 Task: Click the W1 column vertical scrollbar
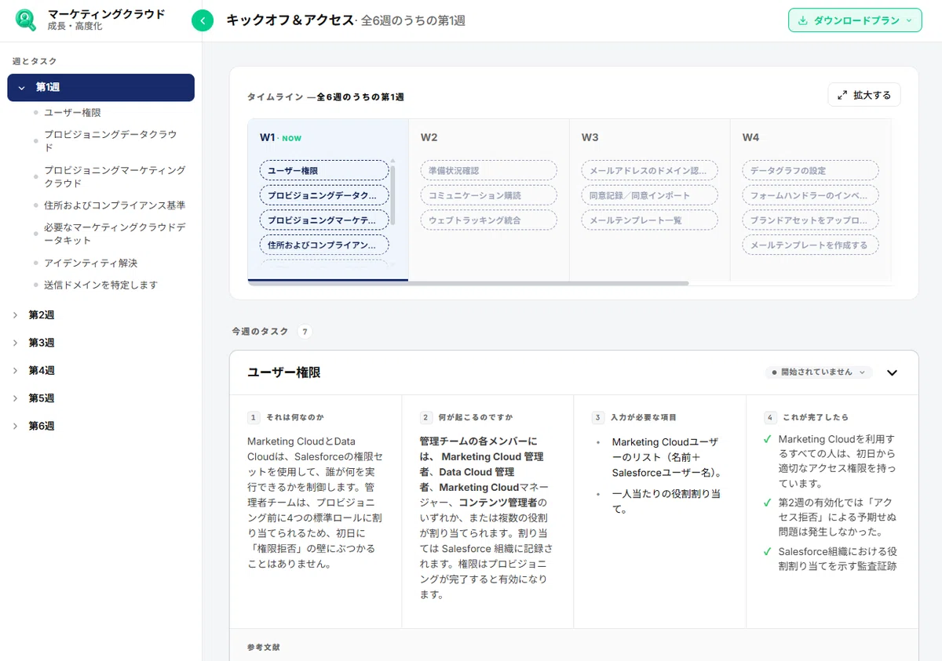pyautogui.click(x=392, y=194)
